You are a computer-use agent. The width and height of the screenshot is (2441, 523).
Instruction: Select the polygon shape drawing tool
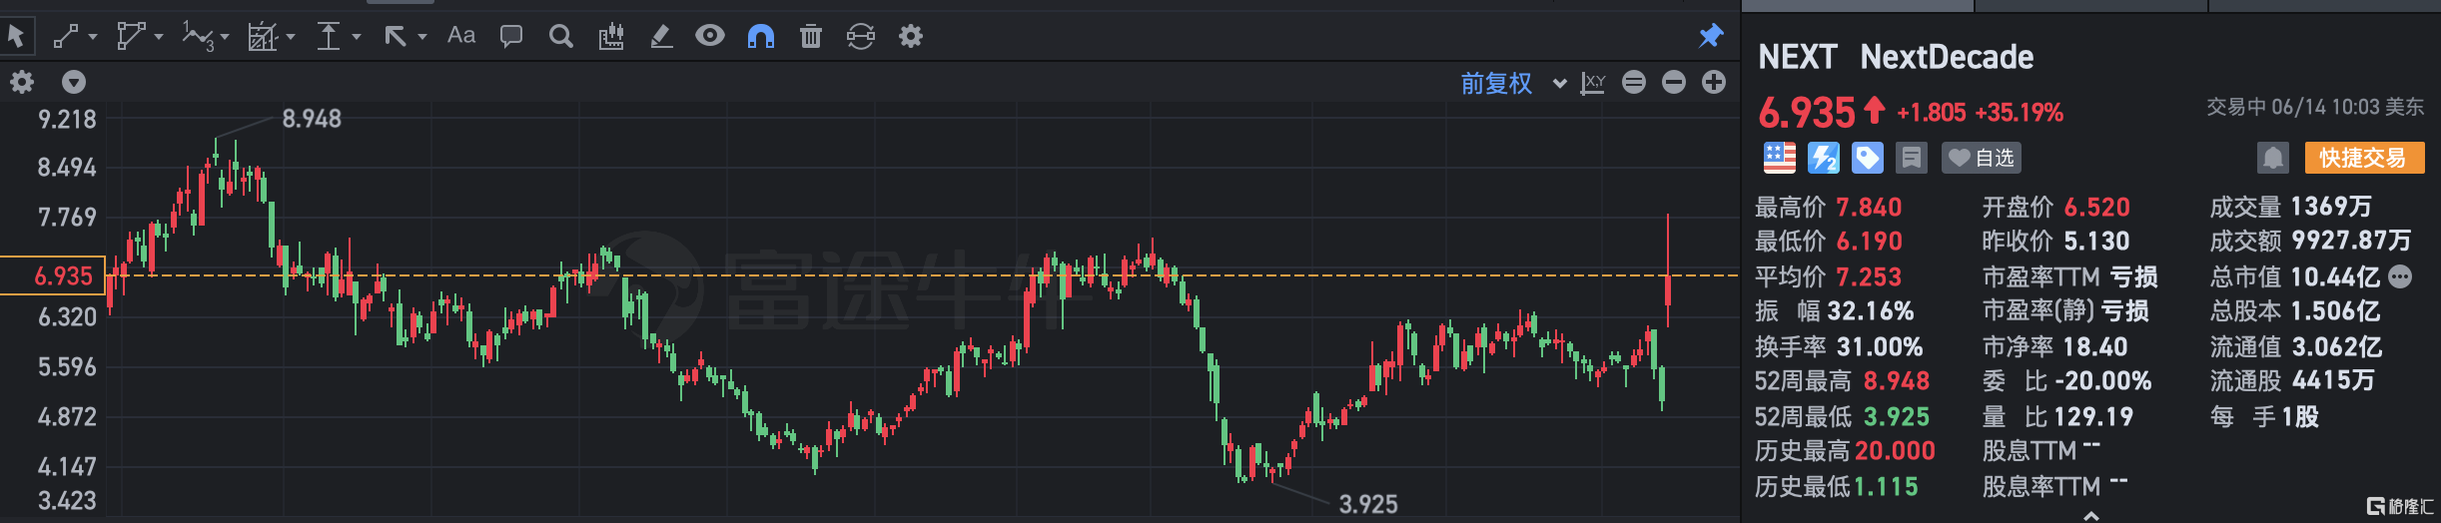[131, 37]
